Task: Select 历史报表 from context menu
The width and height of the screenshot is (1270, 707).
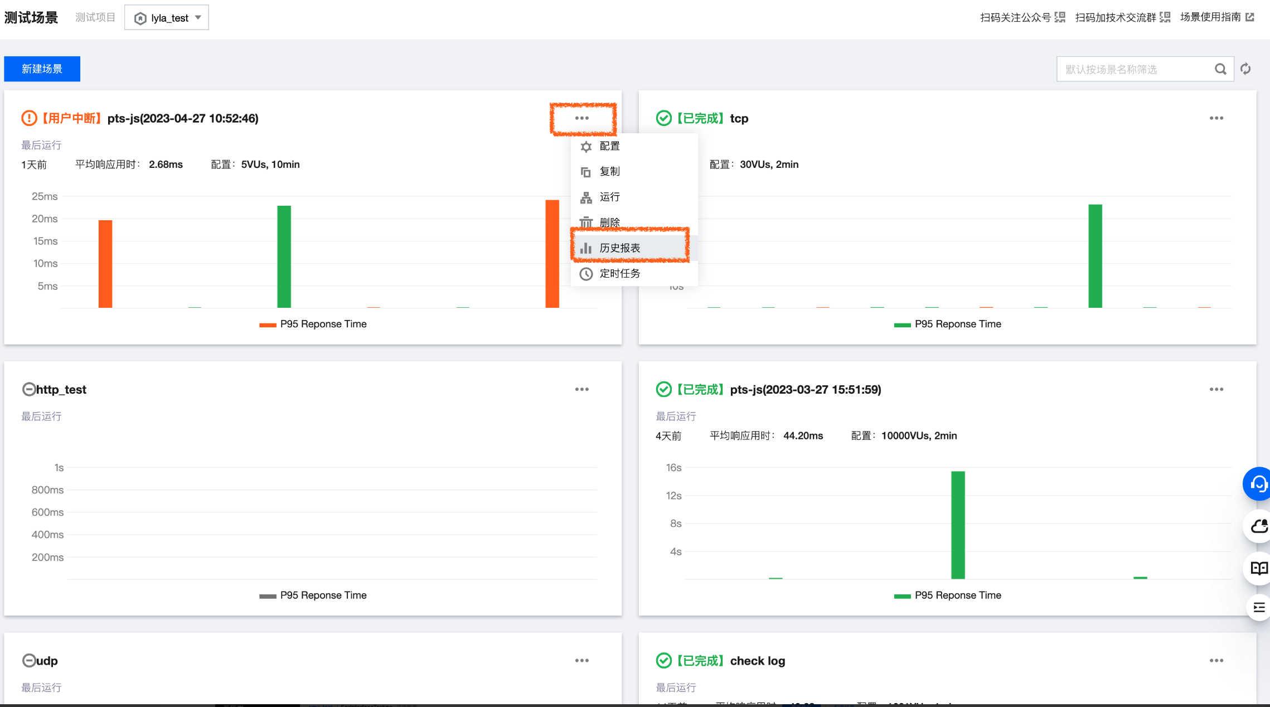Action: [619, 248]
